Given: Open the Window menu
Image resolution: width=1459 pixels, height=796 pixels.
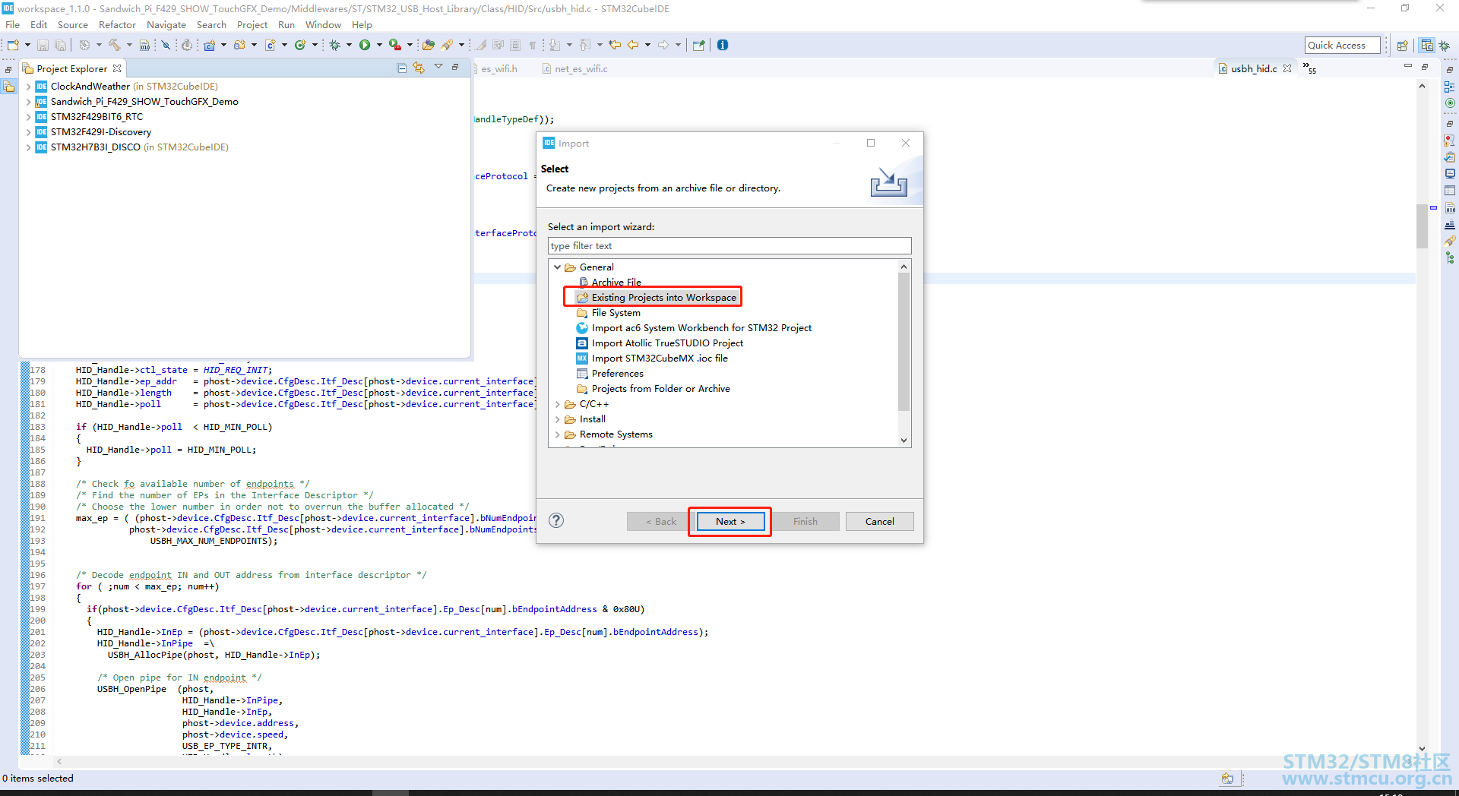Looking at the screenshot, I should pyautogui.click(x=323, y=25).
